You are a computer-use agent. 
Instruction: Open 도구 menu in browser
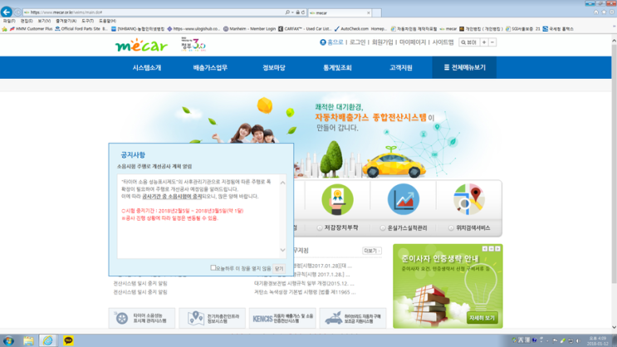coord(87,21)
